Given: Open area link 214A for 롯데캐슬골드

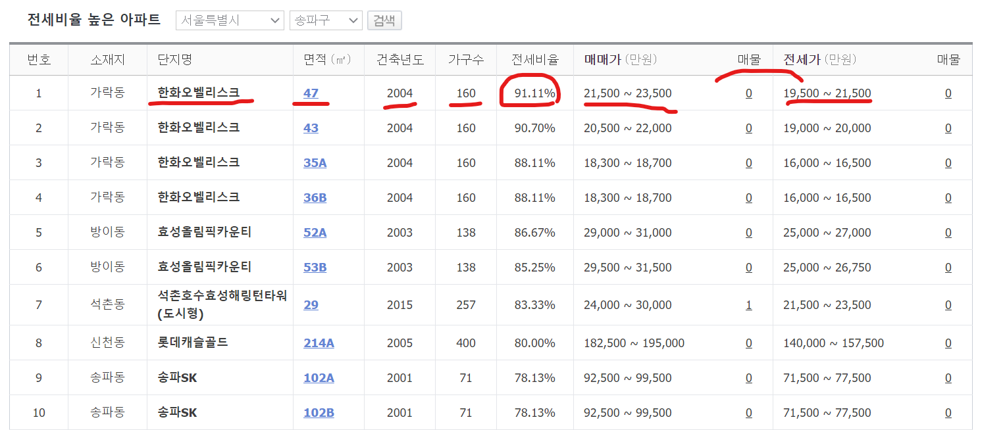Looking at the screenshot, I should [319, 343].
